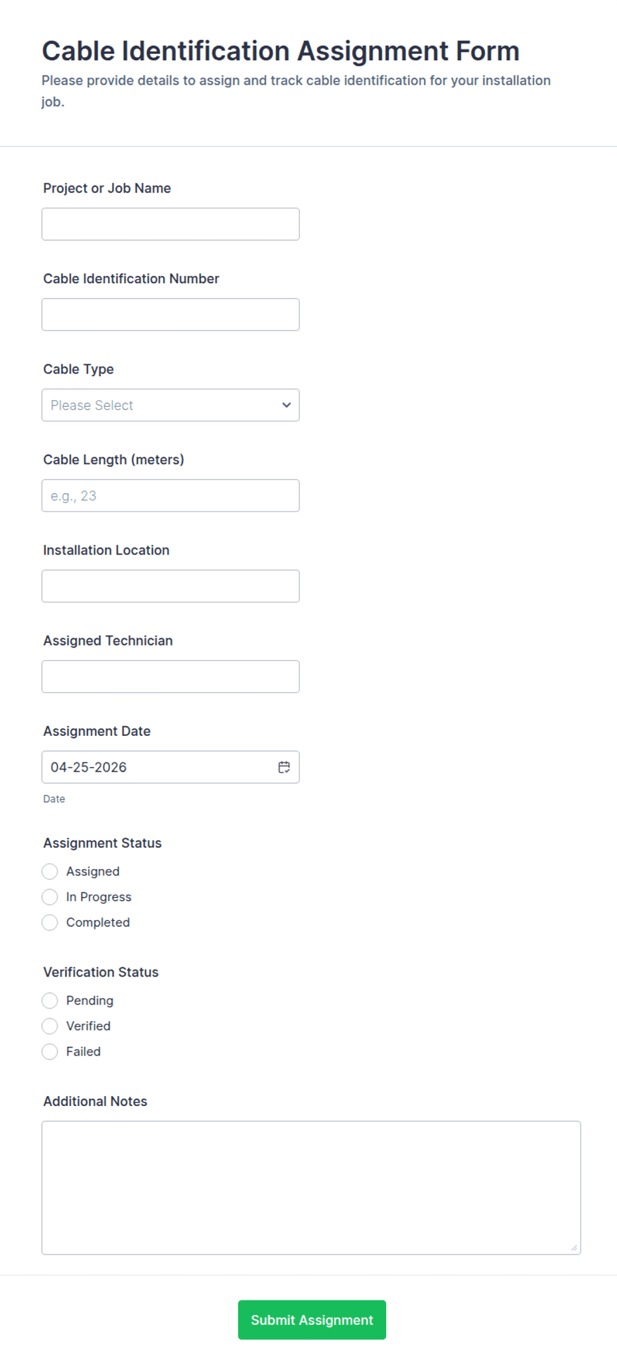Click the Date helper label

click(x=53, y=799)
